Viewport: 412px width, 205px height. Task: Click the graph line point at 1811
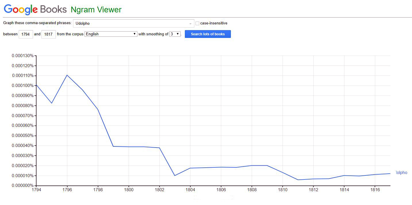(298, 180)
